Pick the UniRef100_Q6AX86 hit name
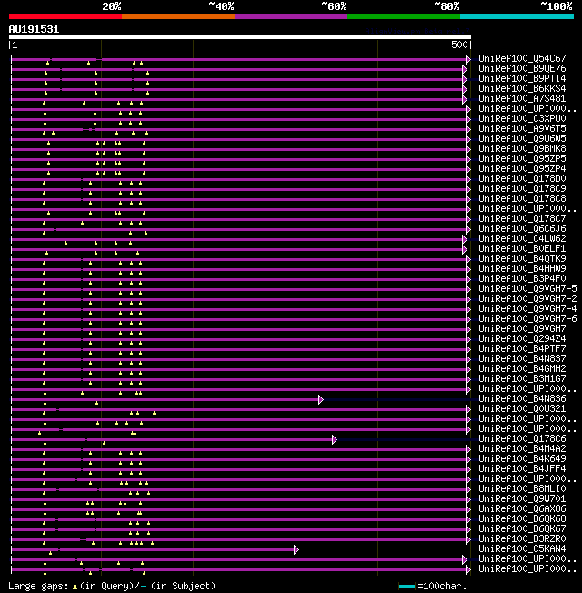 pos(522,509)
